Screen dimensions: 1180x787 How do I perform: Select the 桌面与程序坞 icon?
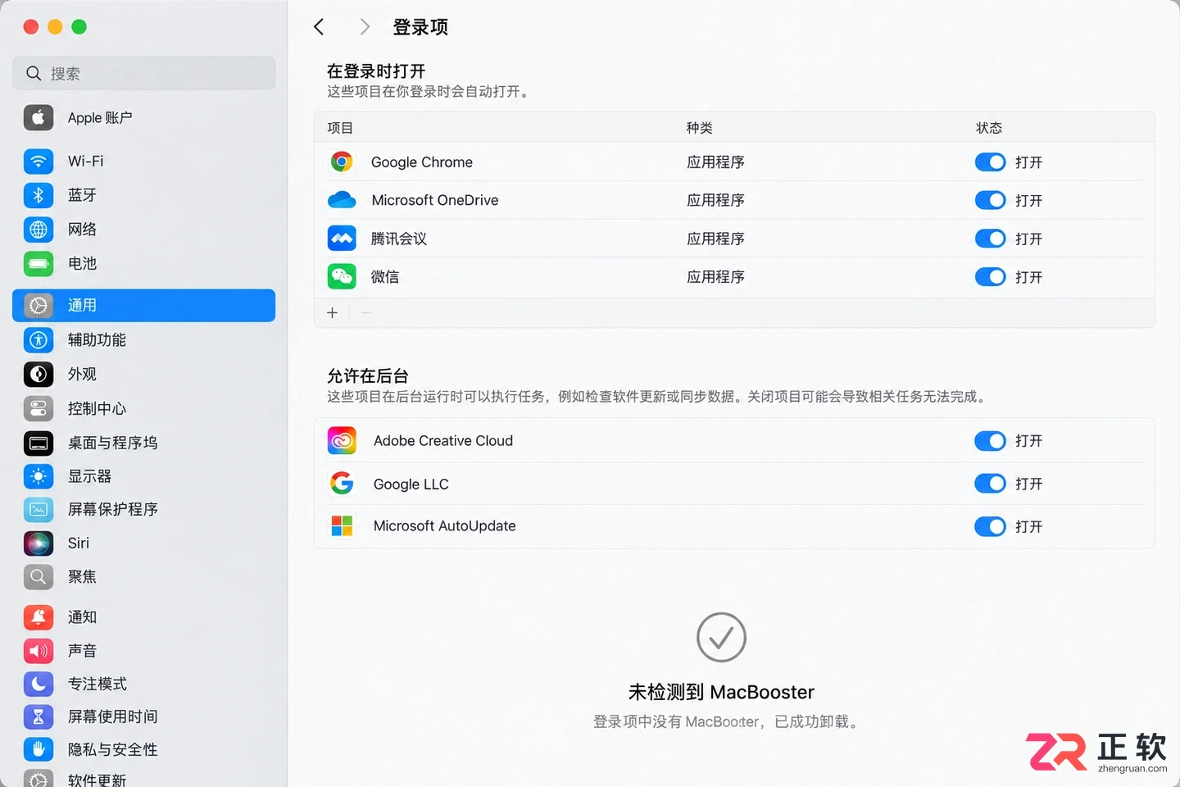coord(39,443)
